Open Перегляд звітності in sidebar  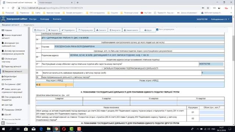11,66
